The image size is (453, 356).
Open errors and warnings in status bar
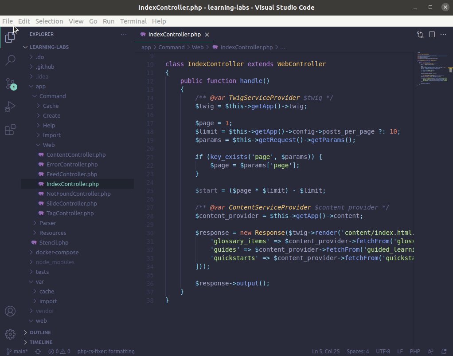pyautogui.click(x=59, y=352)
